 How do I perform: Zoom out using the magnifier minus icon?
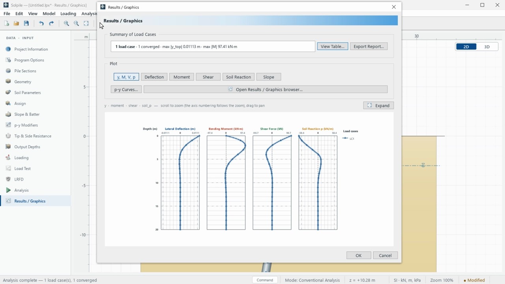(76, 24)
